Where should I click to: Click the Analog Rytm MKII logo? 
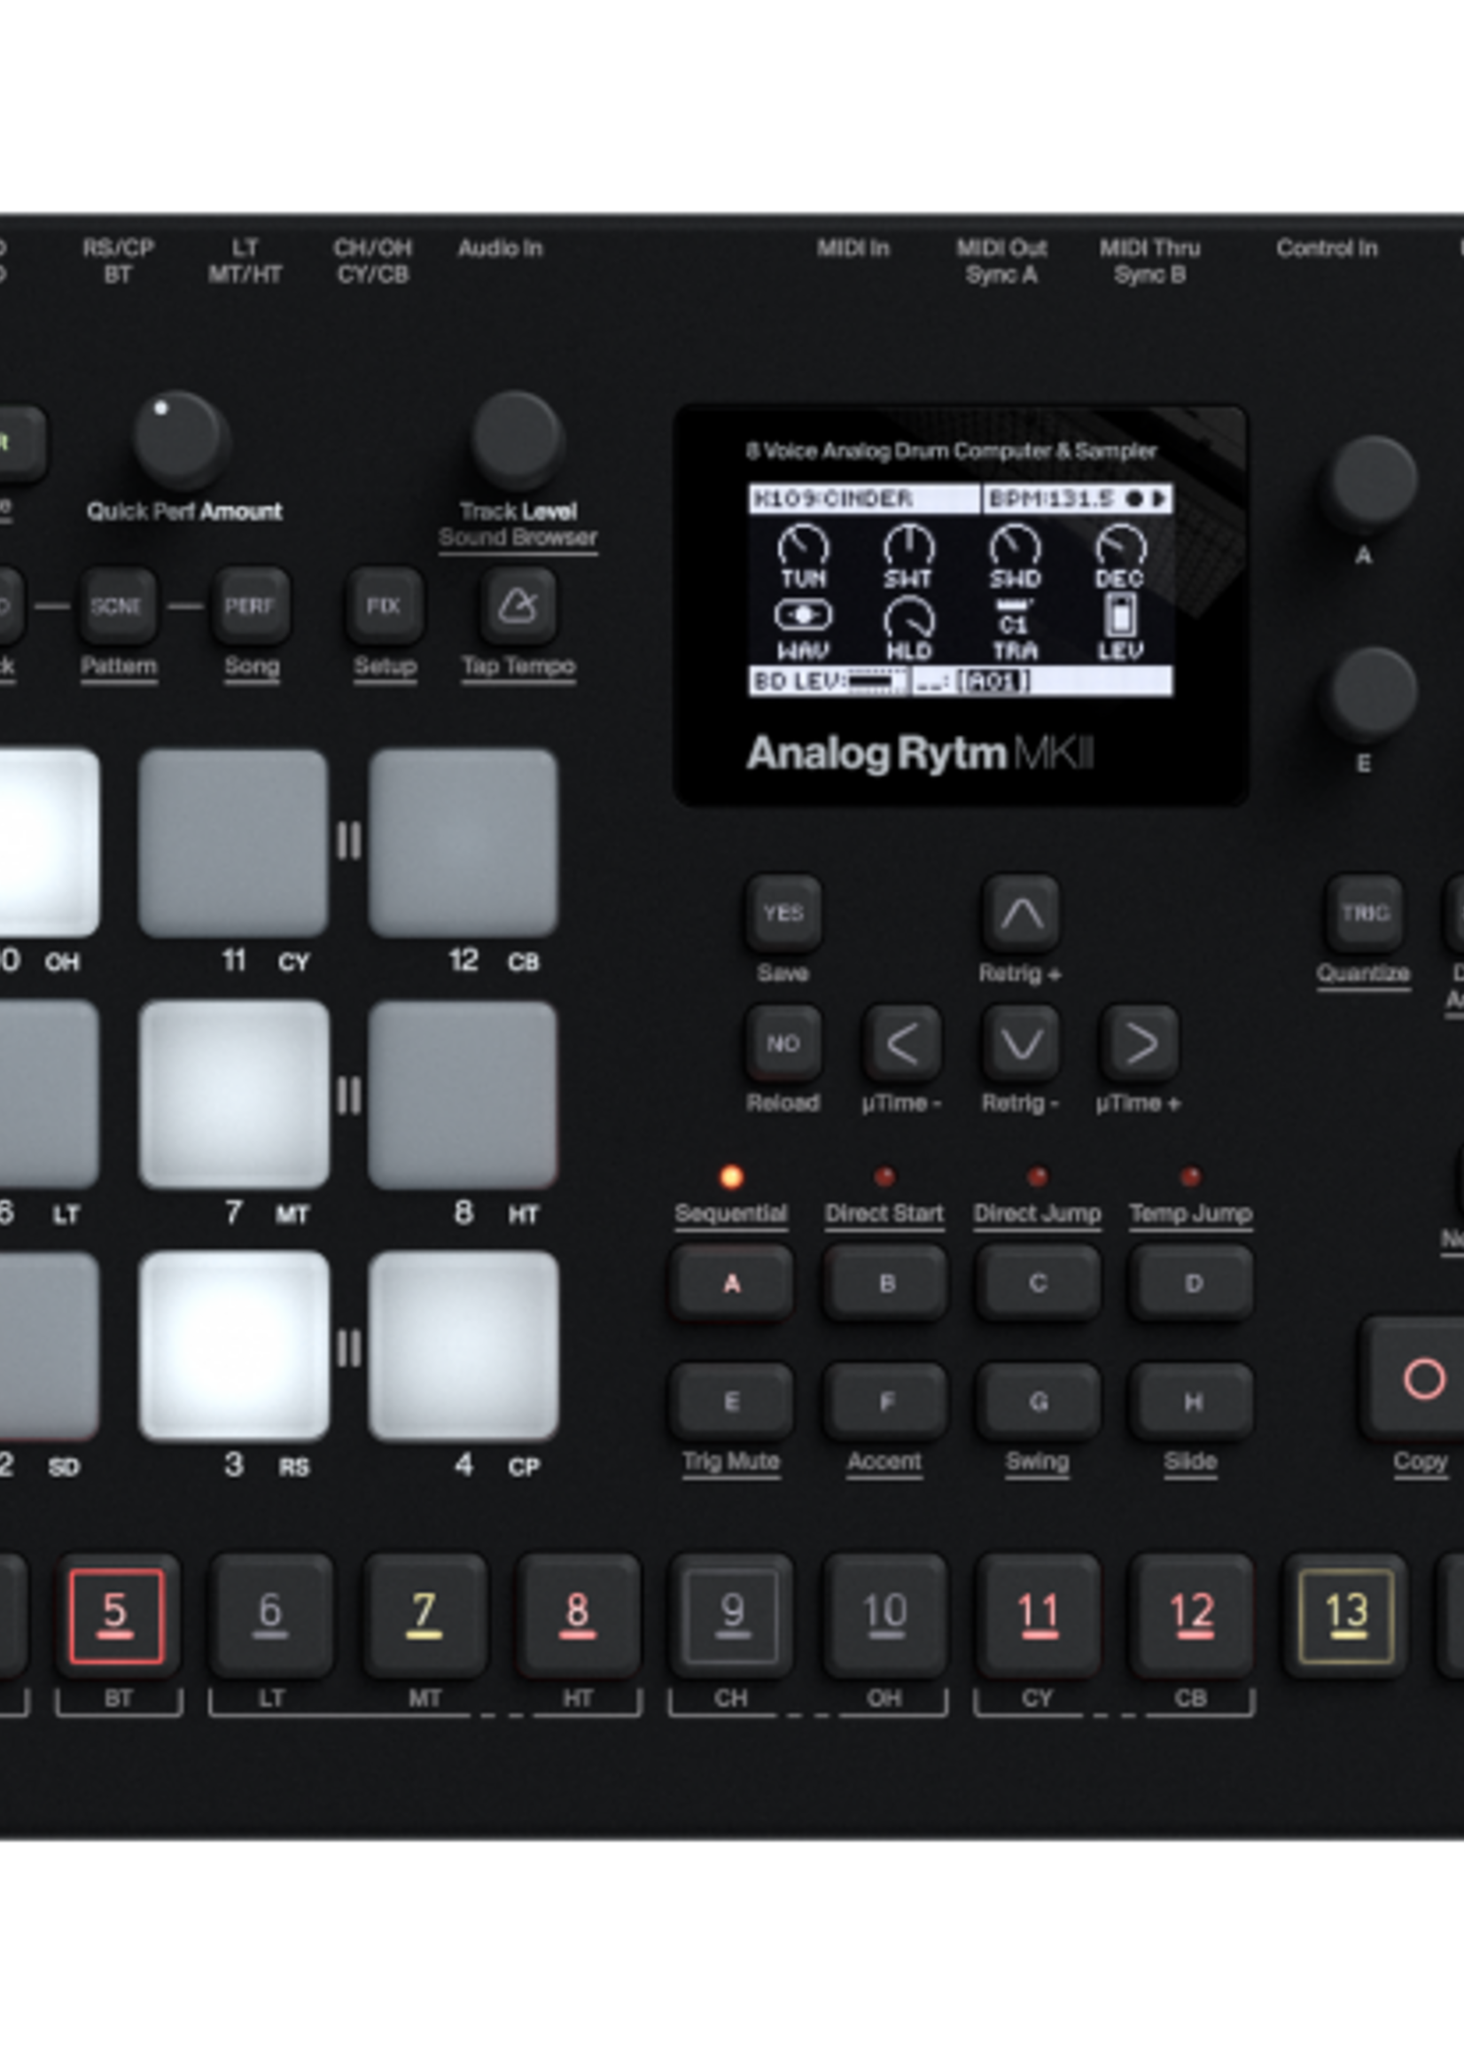[x=920, y=753]
